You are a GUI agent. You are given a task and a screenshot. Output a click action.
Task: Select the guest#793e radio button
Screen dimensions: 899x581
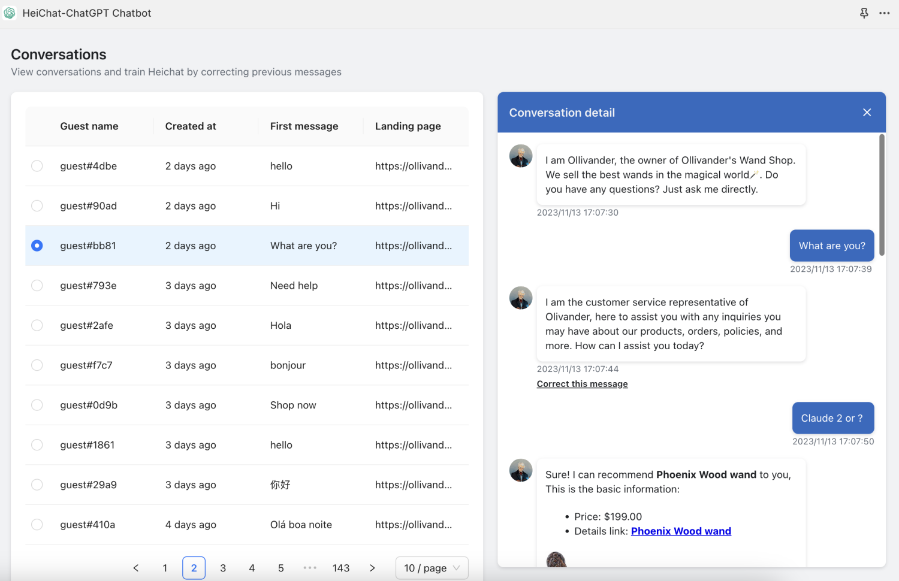[x=37, y=286]
